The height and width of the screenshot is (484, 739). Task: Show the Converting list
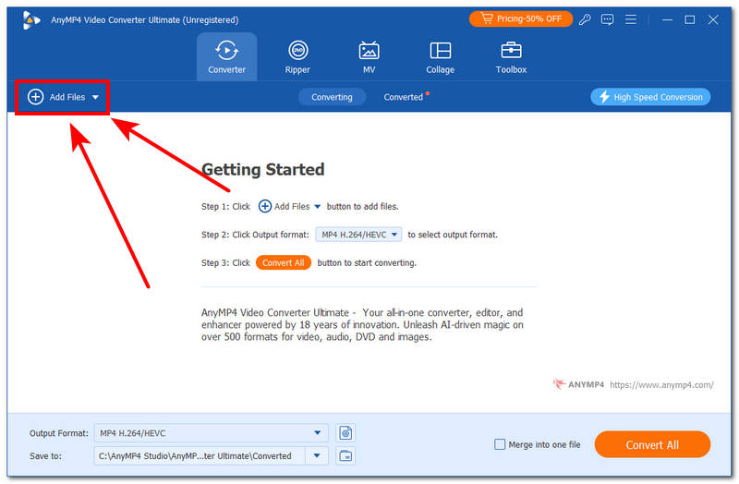[332, 97]
